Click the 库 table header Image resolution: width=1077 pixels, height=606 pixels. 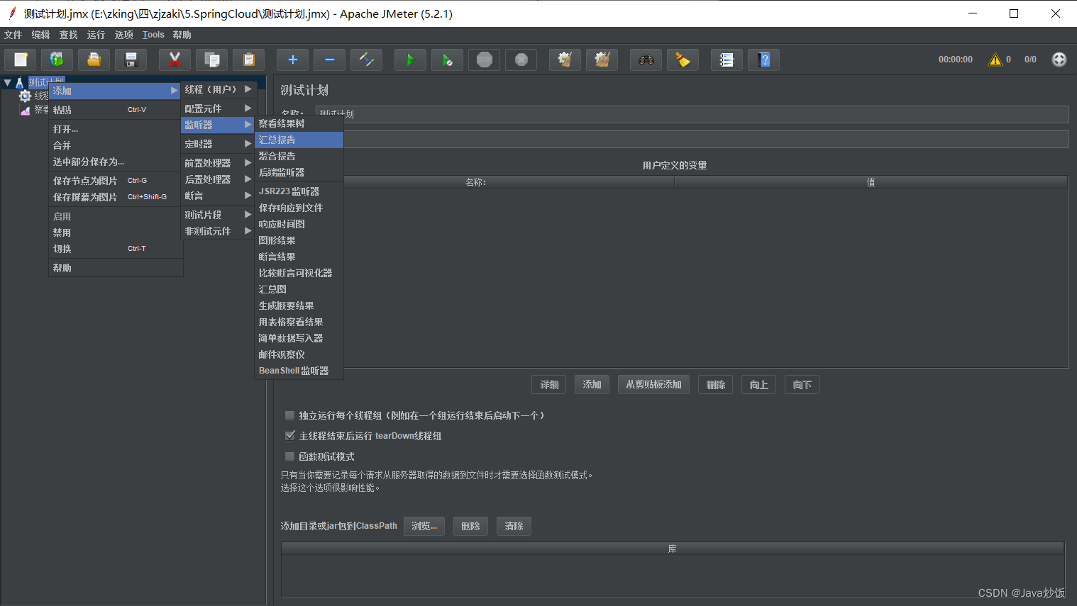click(673, 549)
